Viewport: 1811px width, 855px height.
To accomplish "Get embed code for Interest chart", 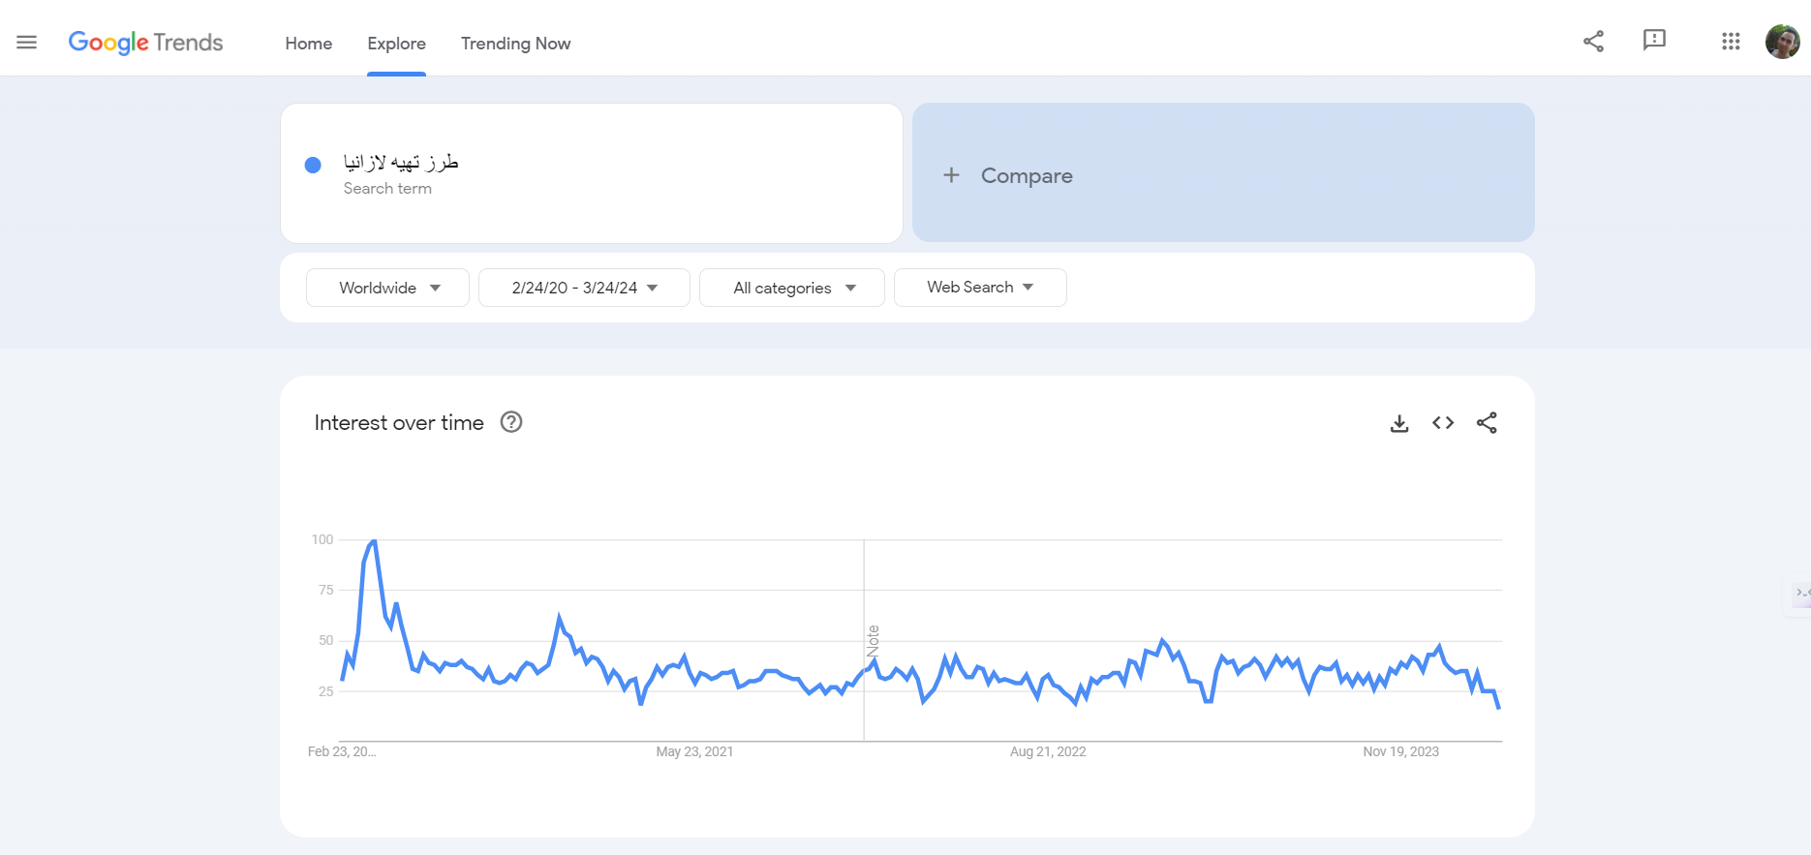I will (1443, 422).
